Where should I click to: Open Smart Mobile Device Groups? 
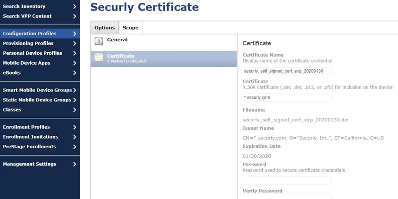coord(40,90)
